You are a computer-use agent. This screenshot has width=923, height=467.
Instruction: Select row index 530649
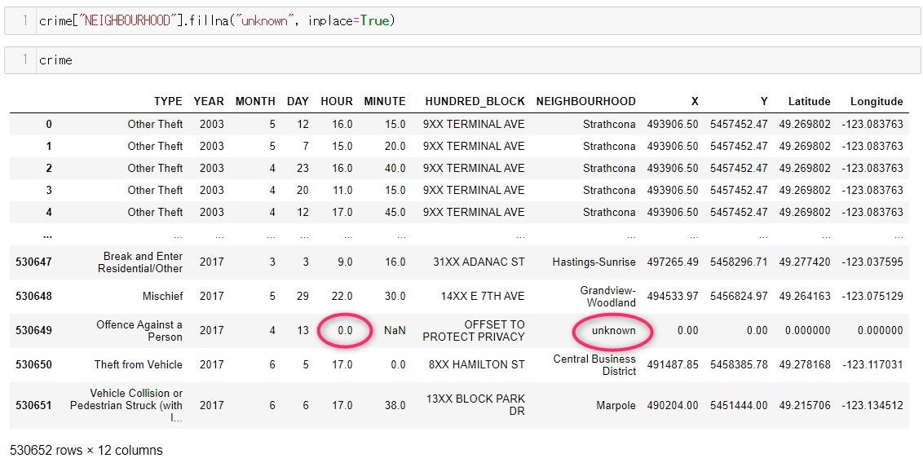point(34,331)
